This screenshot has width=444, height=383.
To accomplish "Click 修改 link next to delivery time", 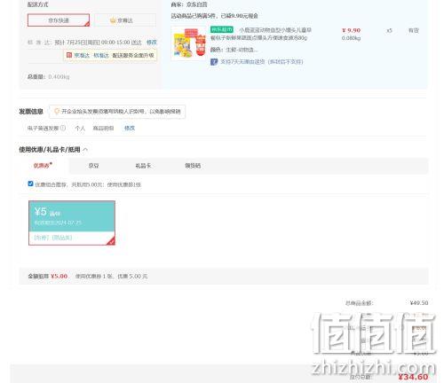I will (152, 43).
